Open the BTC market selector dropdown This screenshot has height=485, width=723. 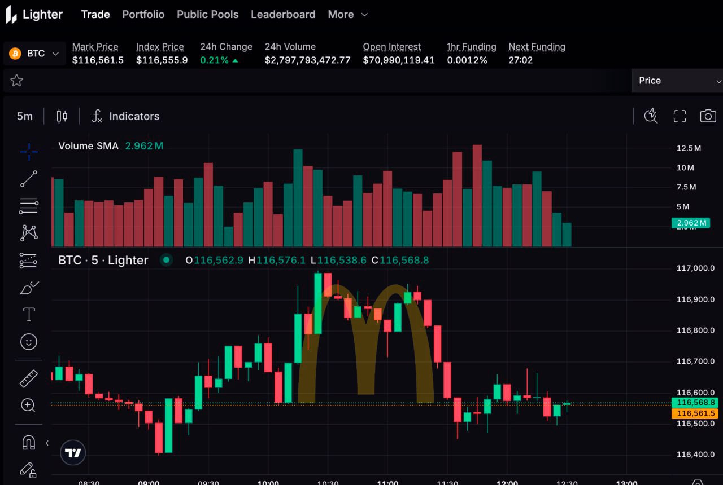coord(34,54)
